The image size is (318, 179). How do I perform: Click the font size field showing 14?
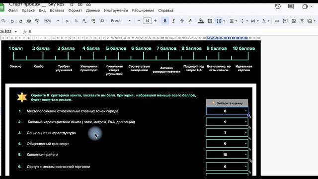[x=147, y=21]
